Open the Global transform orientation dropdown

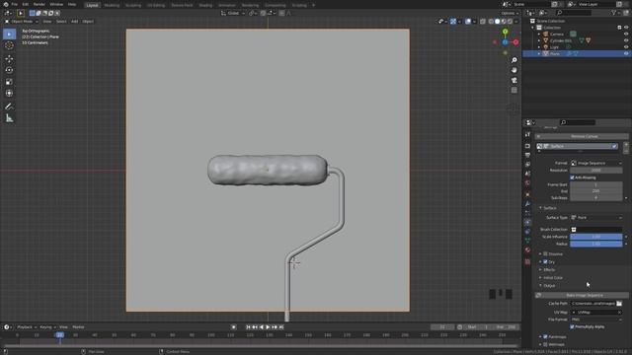[233, 13]
